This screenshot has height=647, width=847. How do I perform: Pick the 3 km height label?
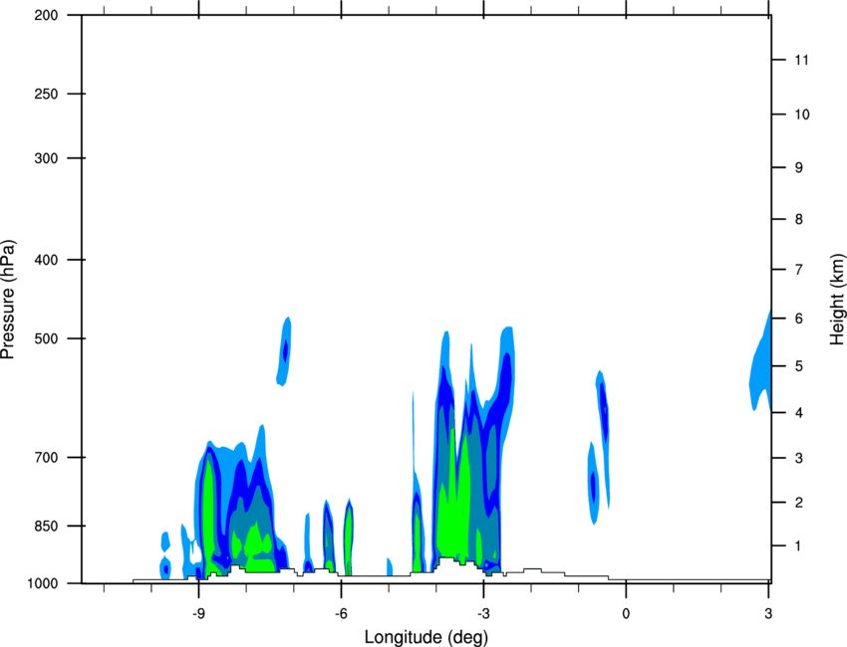coord(798,458)
